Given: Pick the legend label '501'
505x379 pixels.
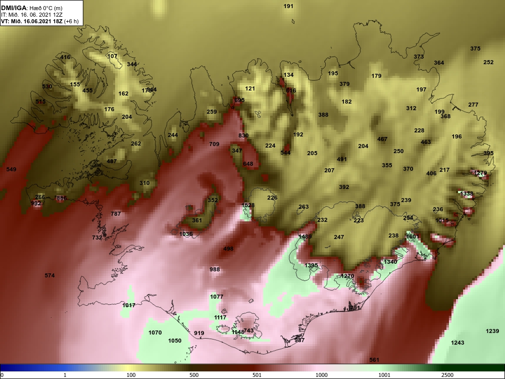Looking at the screenshot, I should point(257,375).
